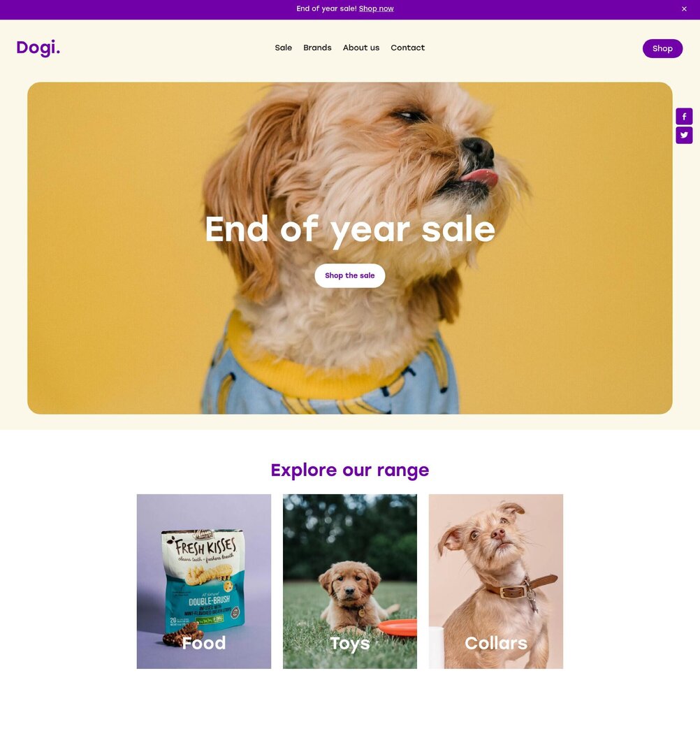Click the End of year sale hero headline

tap(349, 229)
